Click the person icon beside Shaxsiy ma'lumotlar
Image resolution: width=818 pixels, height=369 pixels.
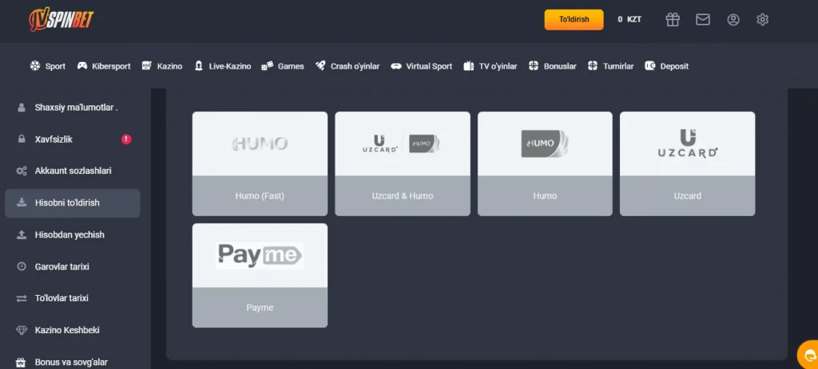click(x=22, y=108)
